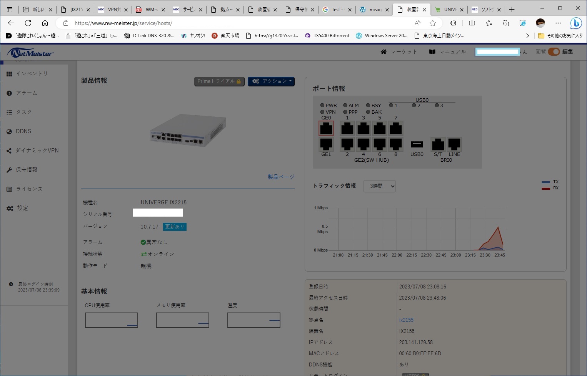
Task: Click the address bar URL field
Action: tap(238, 23)
